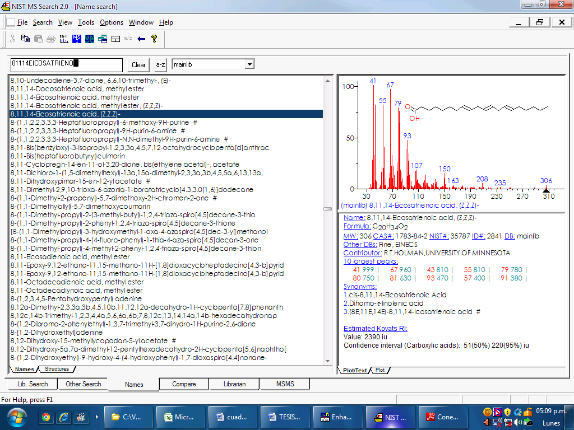Open the Windows Start orb
The image size is (574, 430).
[x=16, y=417]
